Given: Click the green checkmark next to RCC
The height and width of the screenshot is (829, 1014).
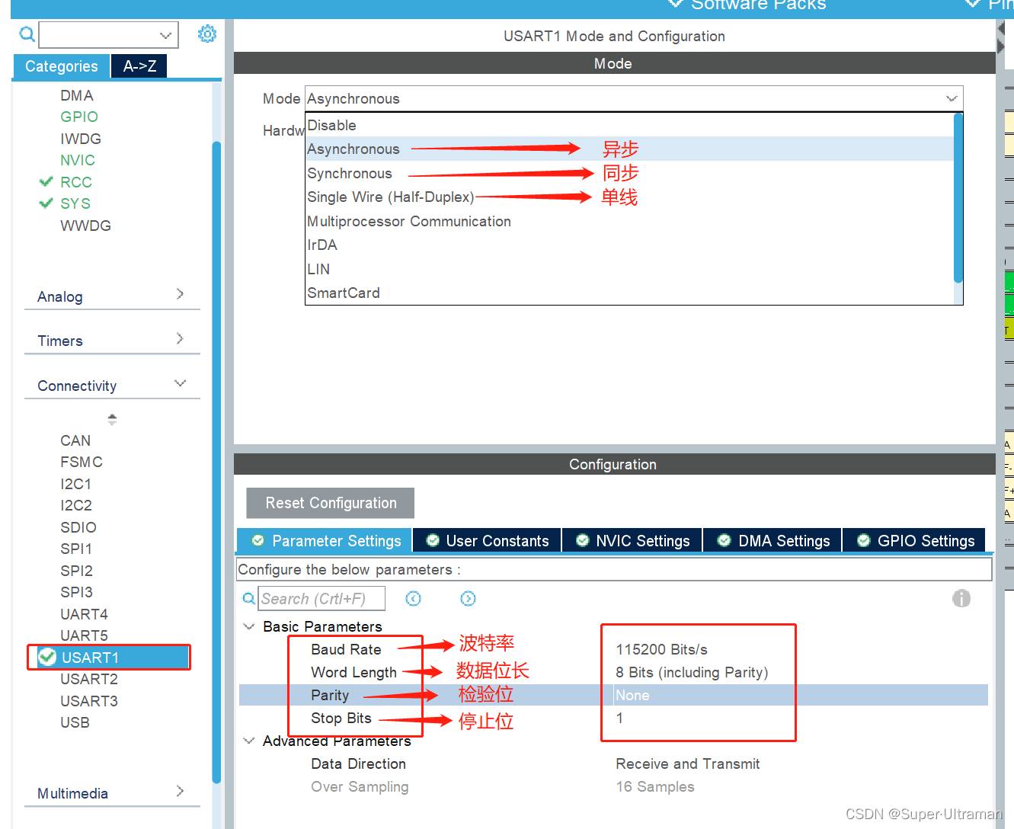Looking at the screenshot, I should coord(46,182).
